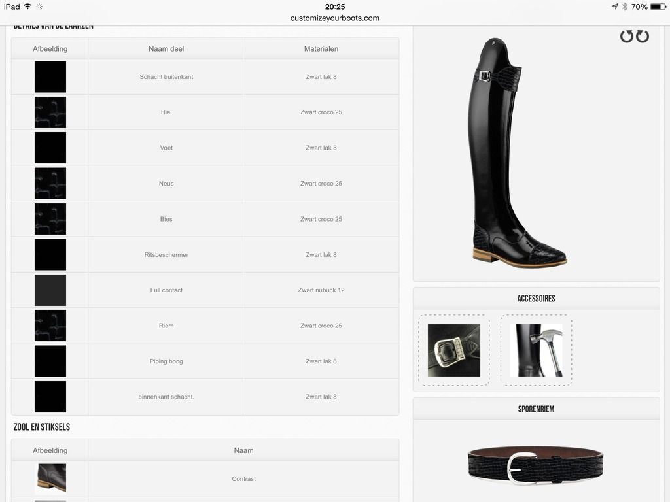Rotate boot preview counter-clockwise
The height and width of the screenshot is (502, 670).
(626, 37)
